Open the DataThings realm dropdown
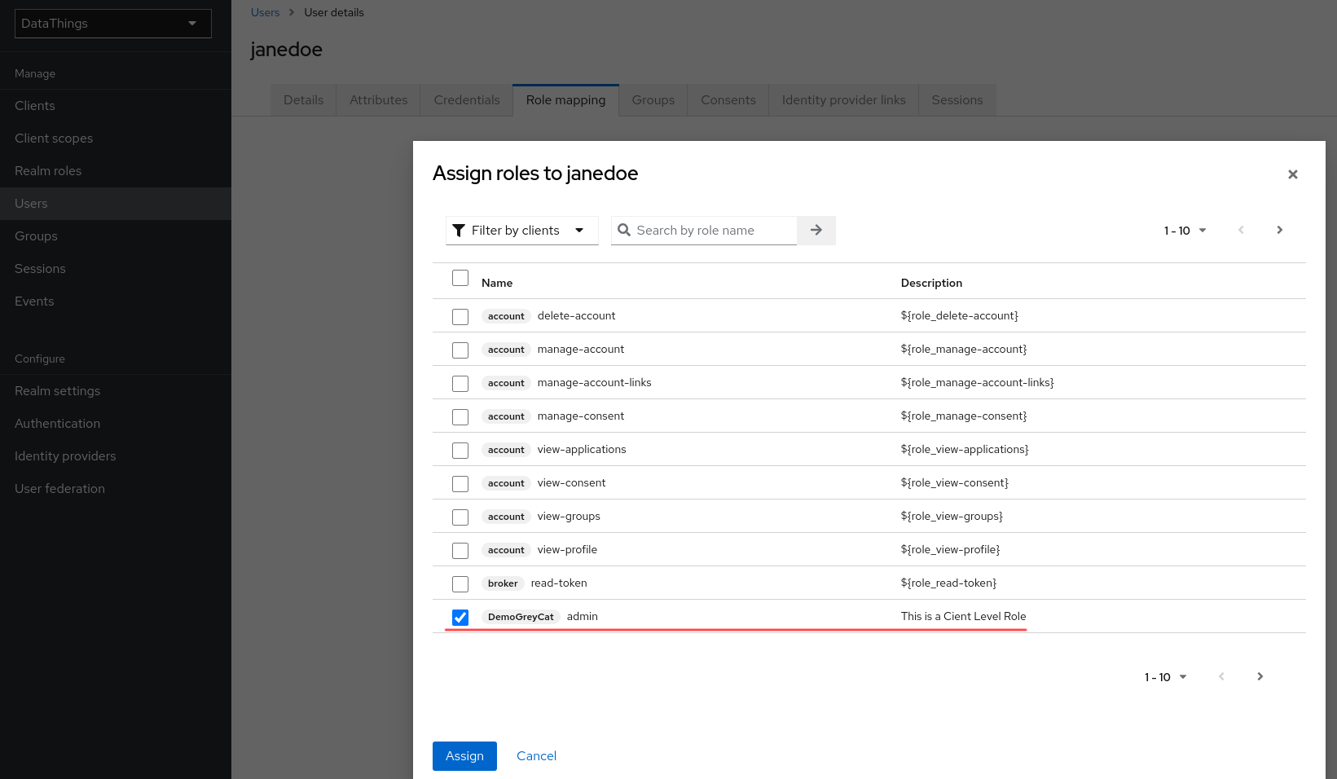 113,24
